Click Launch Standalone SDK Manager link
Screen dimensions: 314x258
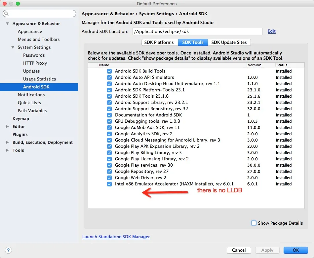point(116,237)
